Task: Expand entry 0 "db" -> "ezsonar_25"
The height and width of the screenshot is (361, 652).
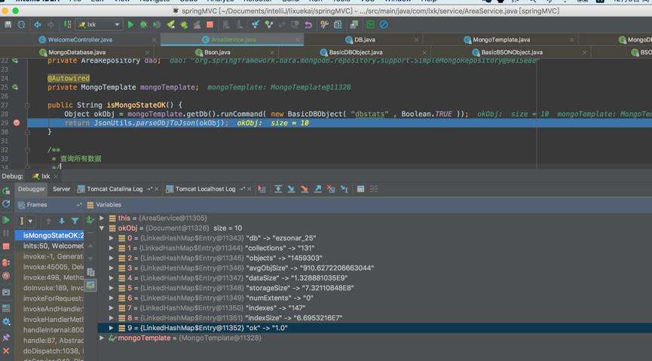Action: [112, 238]
